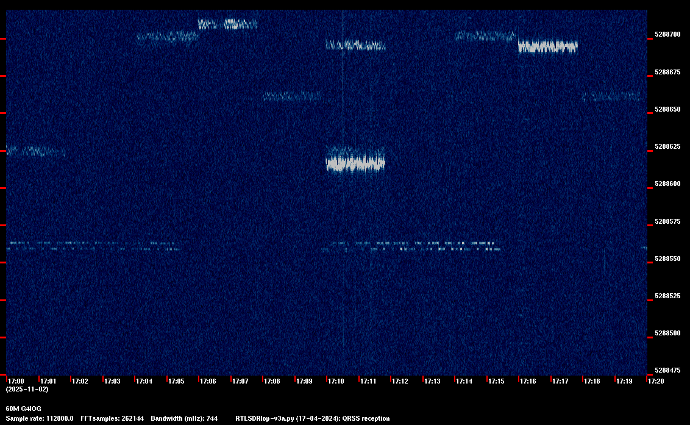Click the faint signal near 5288700 at 17:14
This screenshot has height=425, width=690.
(485, 36)
